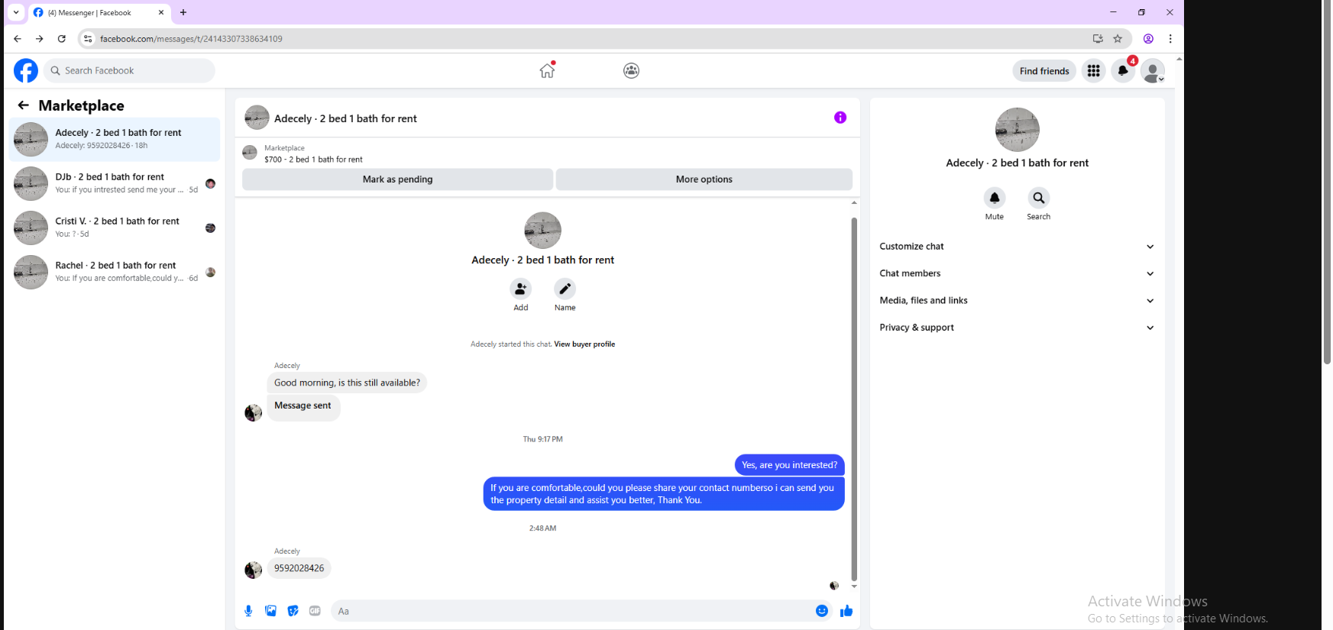
Task: Search in conversation with the magnifier icon
Action: tap(1039, 198)
